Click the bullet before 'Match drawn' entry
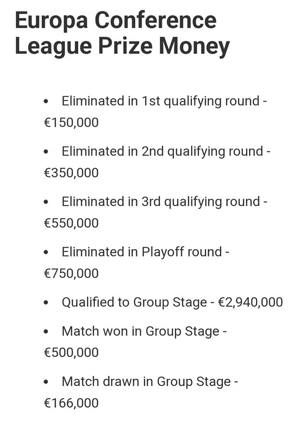Viewport: 299px width, 421px height. click(x=46, y=382)
